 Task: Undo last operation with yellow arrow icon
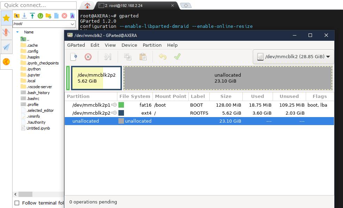[163, 57]
